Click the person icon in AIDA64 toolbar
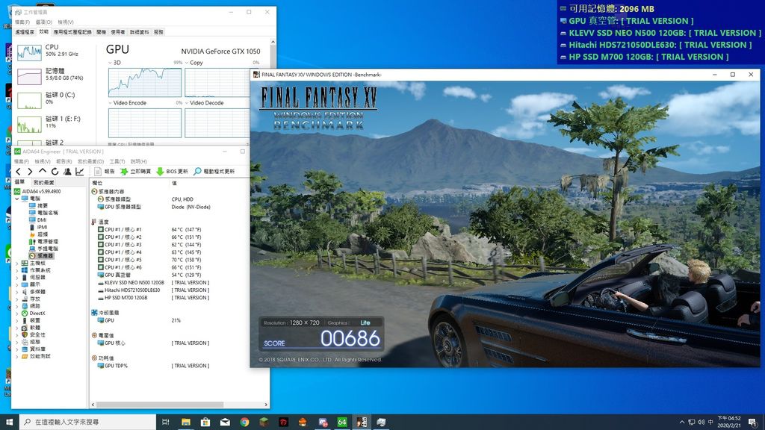The height and width of the screenshot is (430, 765). (67, 172)
